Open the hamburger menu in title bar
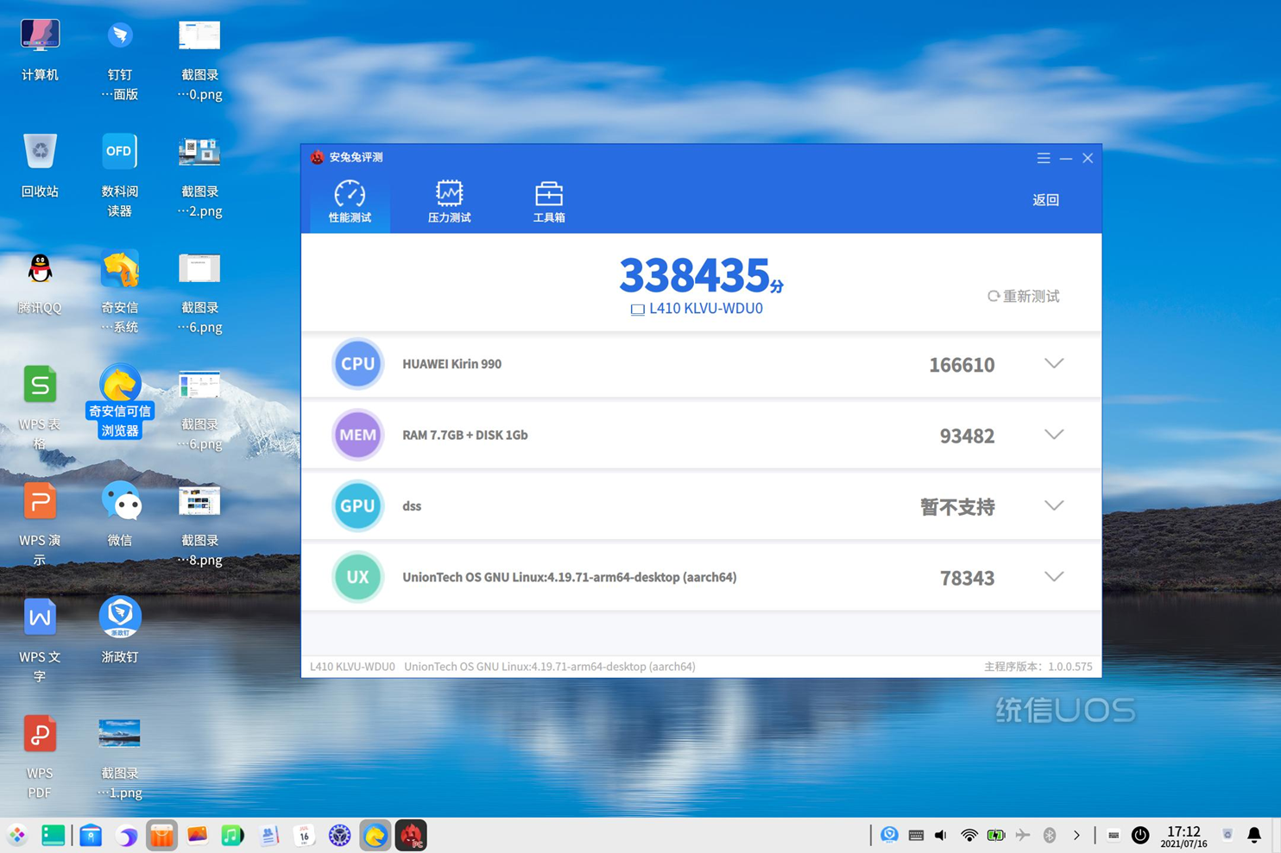Image resolution: width=1281 pixels, height=853 pixels. [x=1044, y=158]
